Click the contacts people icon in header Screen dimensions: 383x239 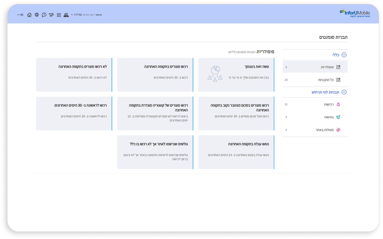66,15
